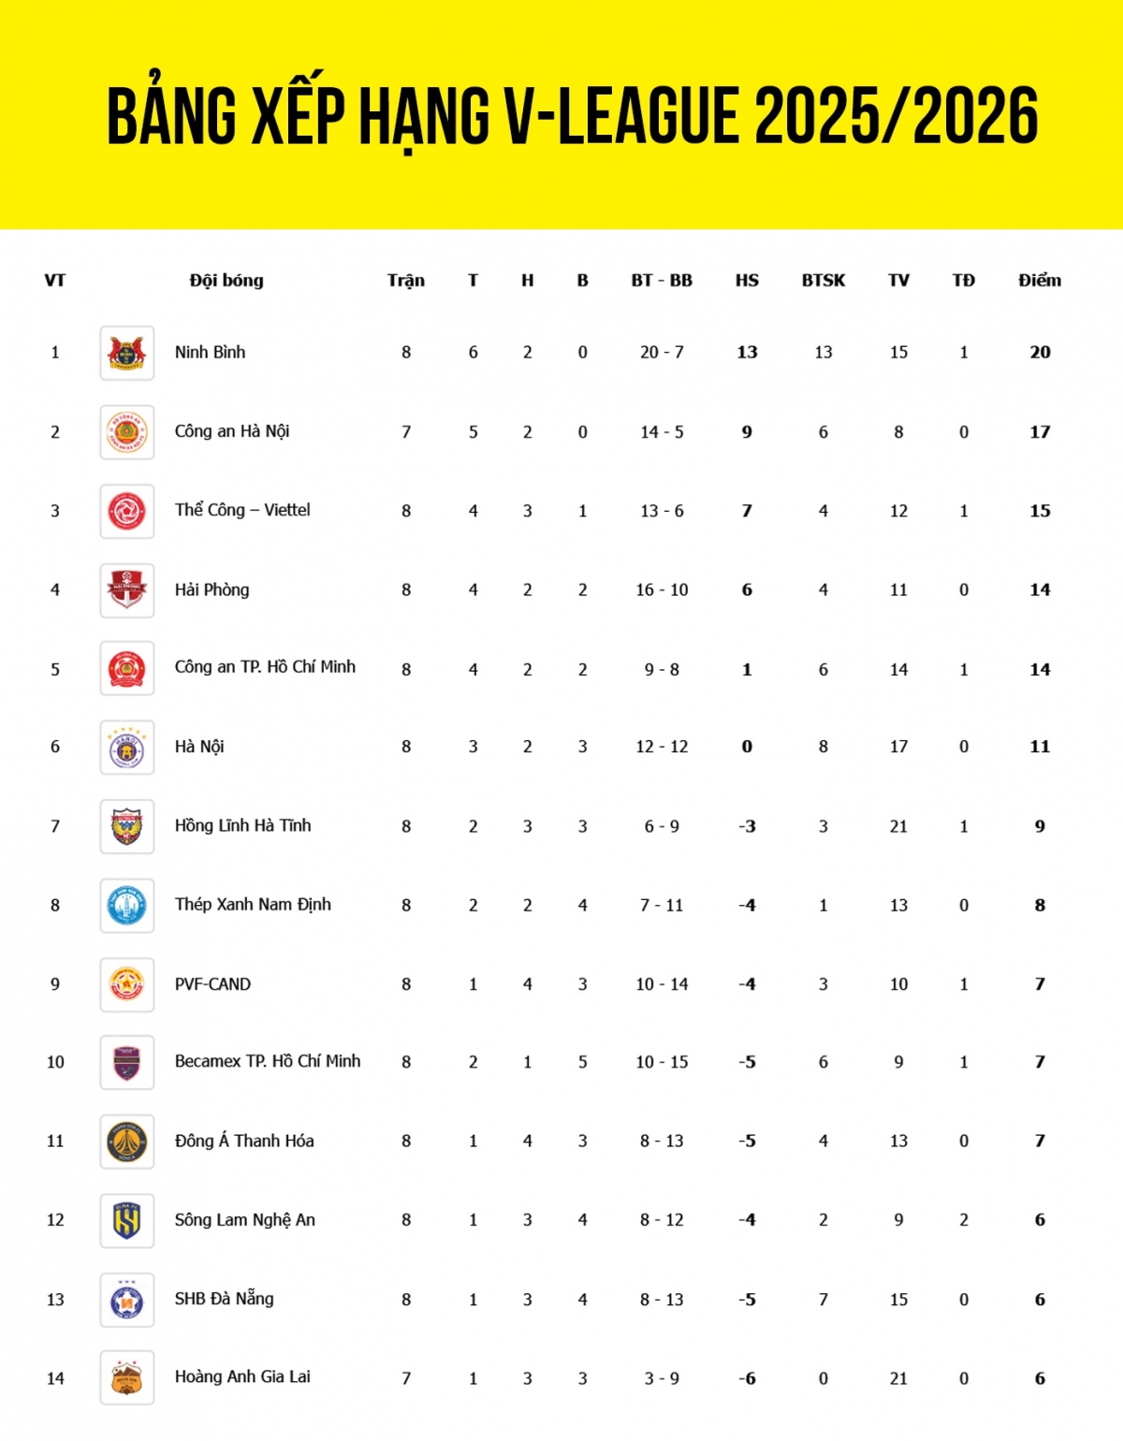
Task: Select the Thép Xanh Nam Định logo
Action: click(127, 905)
